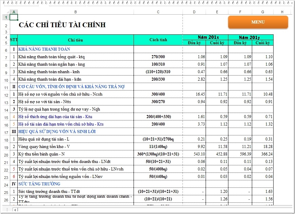This screenshot has height=214, width=295.
Task: Click 'Hệ số nợ so với nguồn vốn chủ sở hữu - Ncsh'
Action: point(60,94)
